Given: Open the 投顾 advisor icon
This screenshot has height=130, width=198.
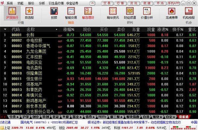Looking at the screenshot, I should (54, 11).
